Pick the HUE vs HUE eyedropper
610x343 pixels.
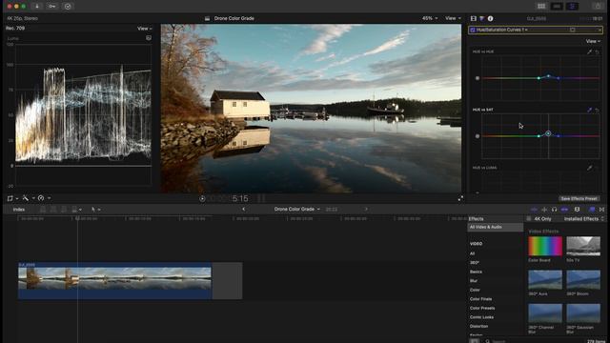(x=590, y=51)
